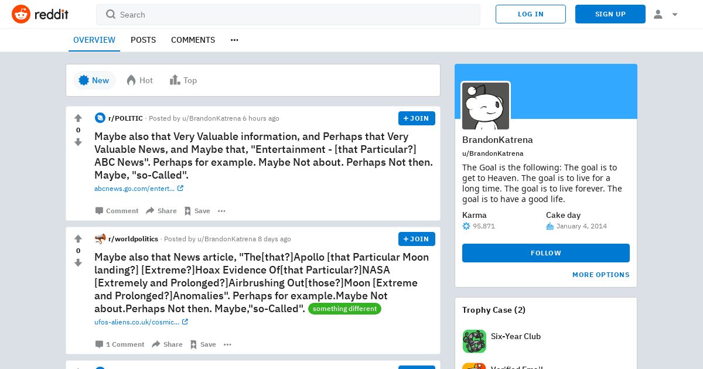
Task: Sort posts by New
Action: coord(94,80)
